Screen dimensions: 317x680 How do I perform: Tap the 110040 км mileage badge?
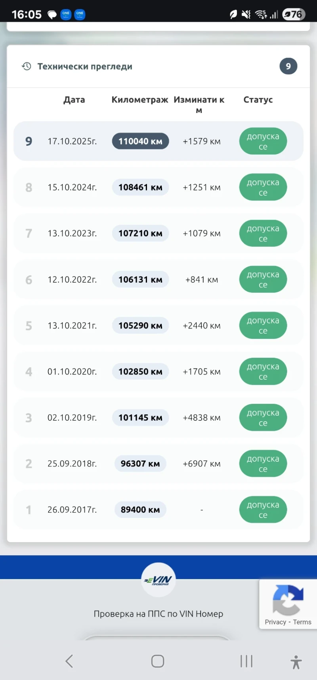140,141
